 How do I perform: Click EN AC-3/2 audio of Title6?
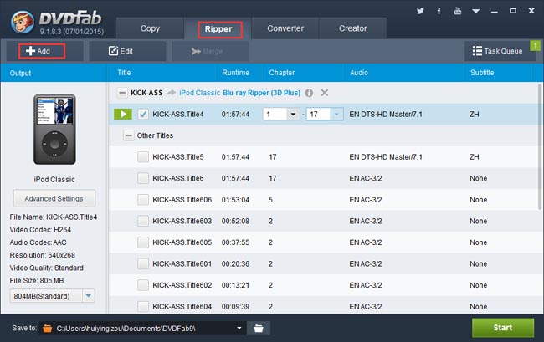[x=366, y=178]
